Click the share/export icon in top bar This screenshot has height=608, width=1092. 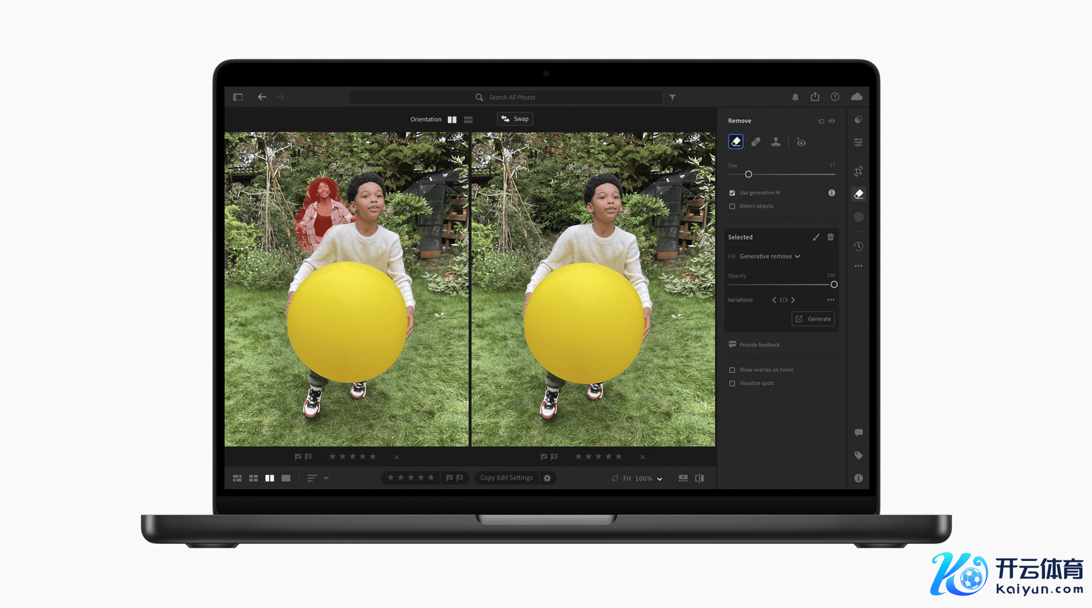[x=815, y=97]
